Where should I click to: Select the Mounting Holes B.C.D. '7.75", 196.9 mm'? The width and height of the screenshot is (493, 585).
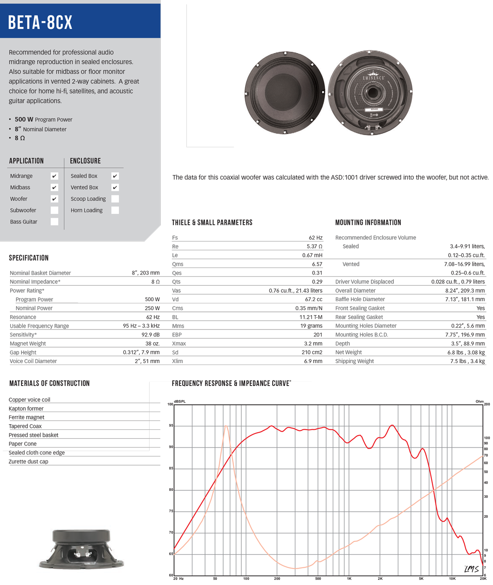click(465, 335)
